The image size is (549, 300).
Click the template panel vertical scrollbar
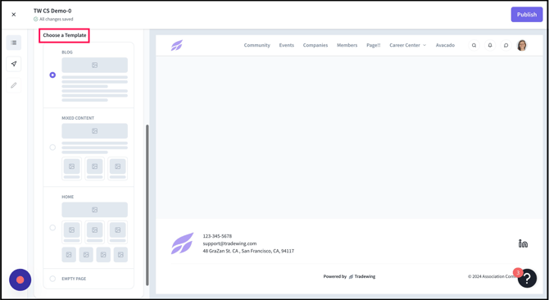point(147,205)
